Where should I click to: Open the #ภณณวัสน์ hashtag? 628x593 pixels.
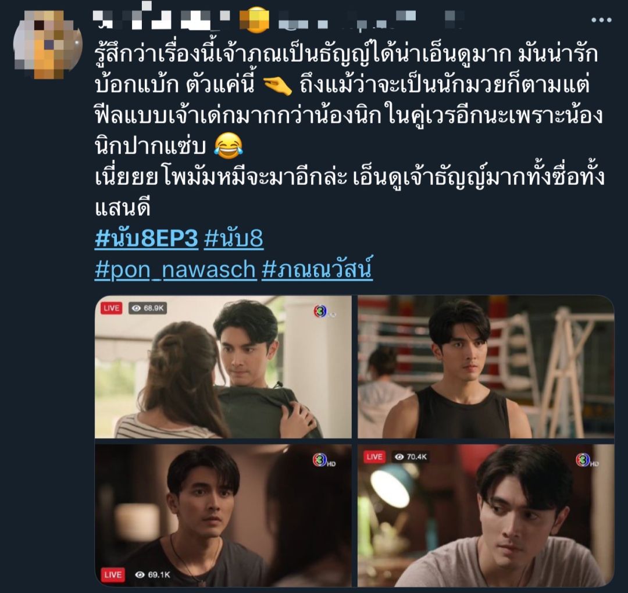point(317,268)
